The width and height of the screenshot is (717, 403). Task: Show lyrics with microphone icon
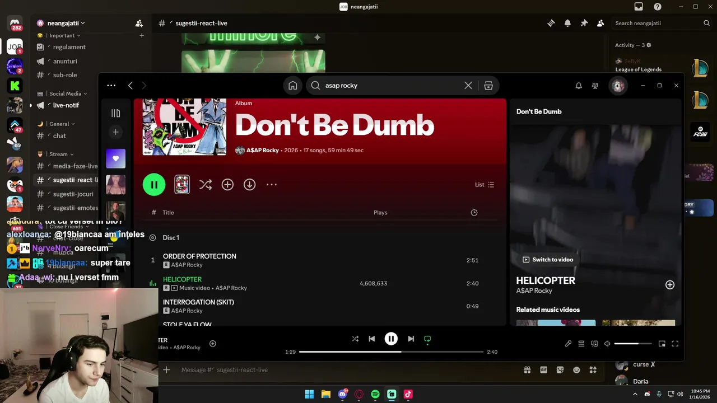point(568,344)
